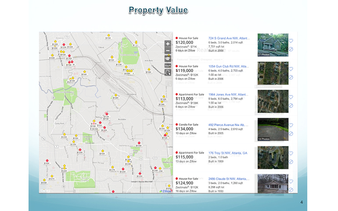Favorite the 724 S Grand Ave listing

tap(291, 41)
